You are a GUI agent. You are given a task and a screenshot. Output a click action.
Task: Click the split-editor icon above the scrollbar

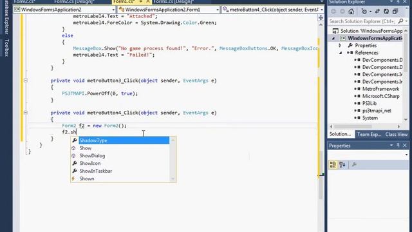(321, 17)
